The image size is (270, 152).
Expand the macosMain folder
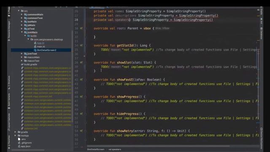(22, 57)
